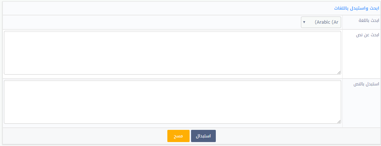Expand the language combo box list
The width and height of the screenshot is (381, 146).
321,22
